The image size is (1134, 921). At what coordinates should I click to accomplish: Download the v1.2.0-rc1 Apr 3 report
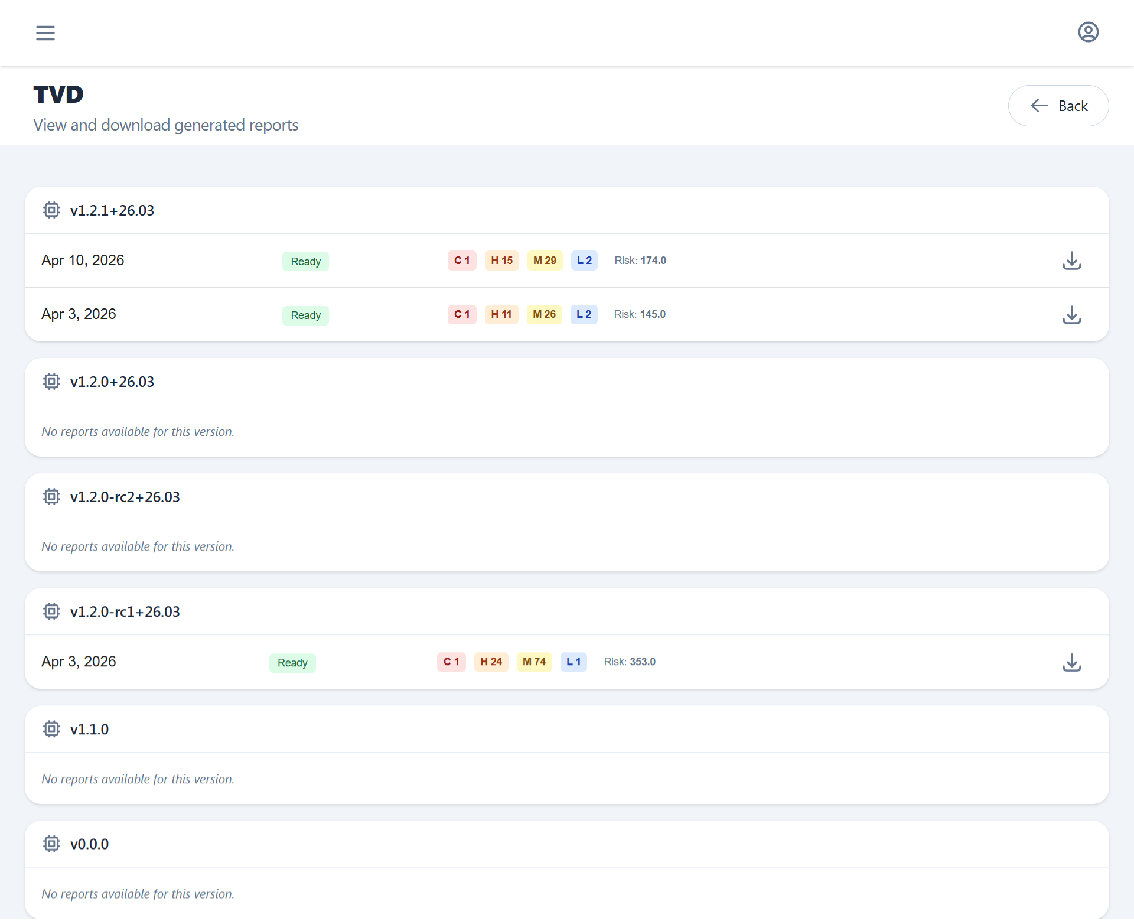click(x=1071, y=662)
